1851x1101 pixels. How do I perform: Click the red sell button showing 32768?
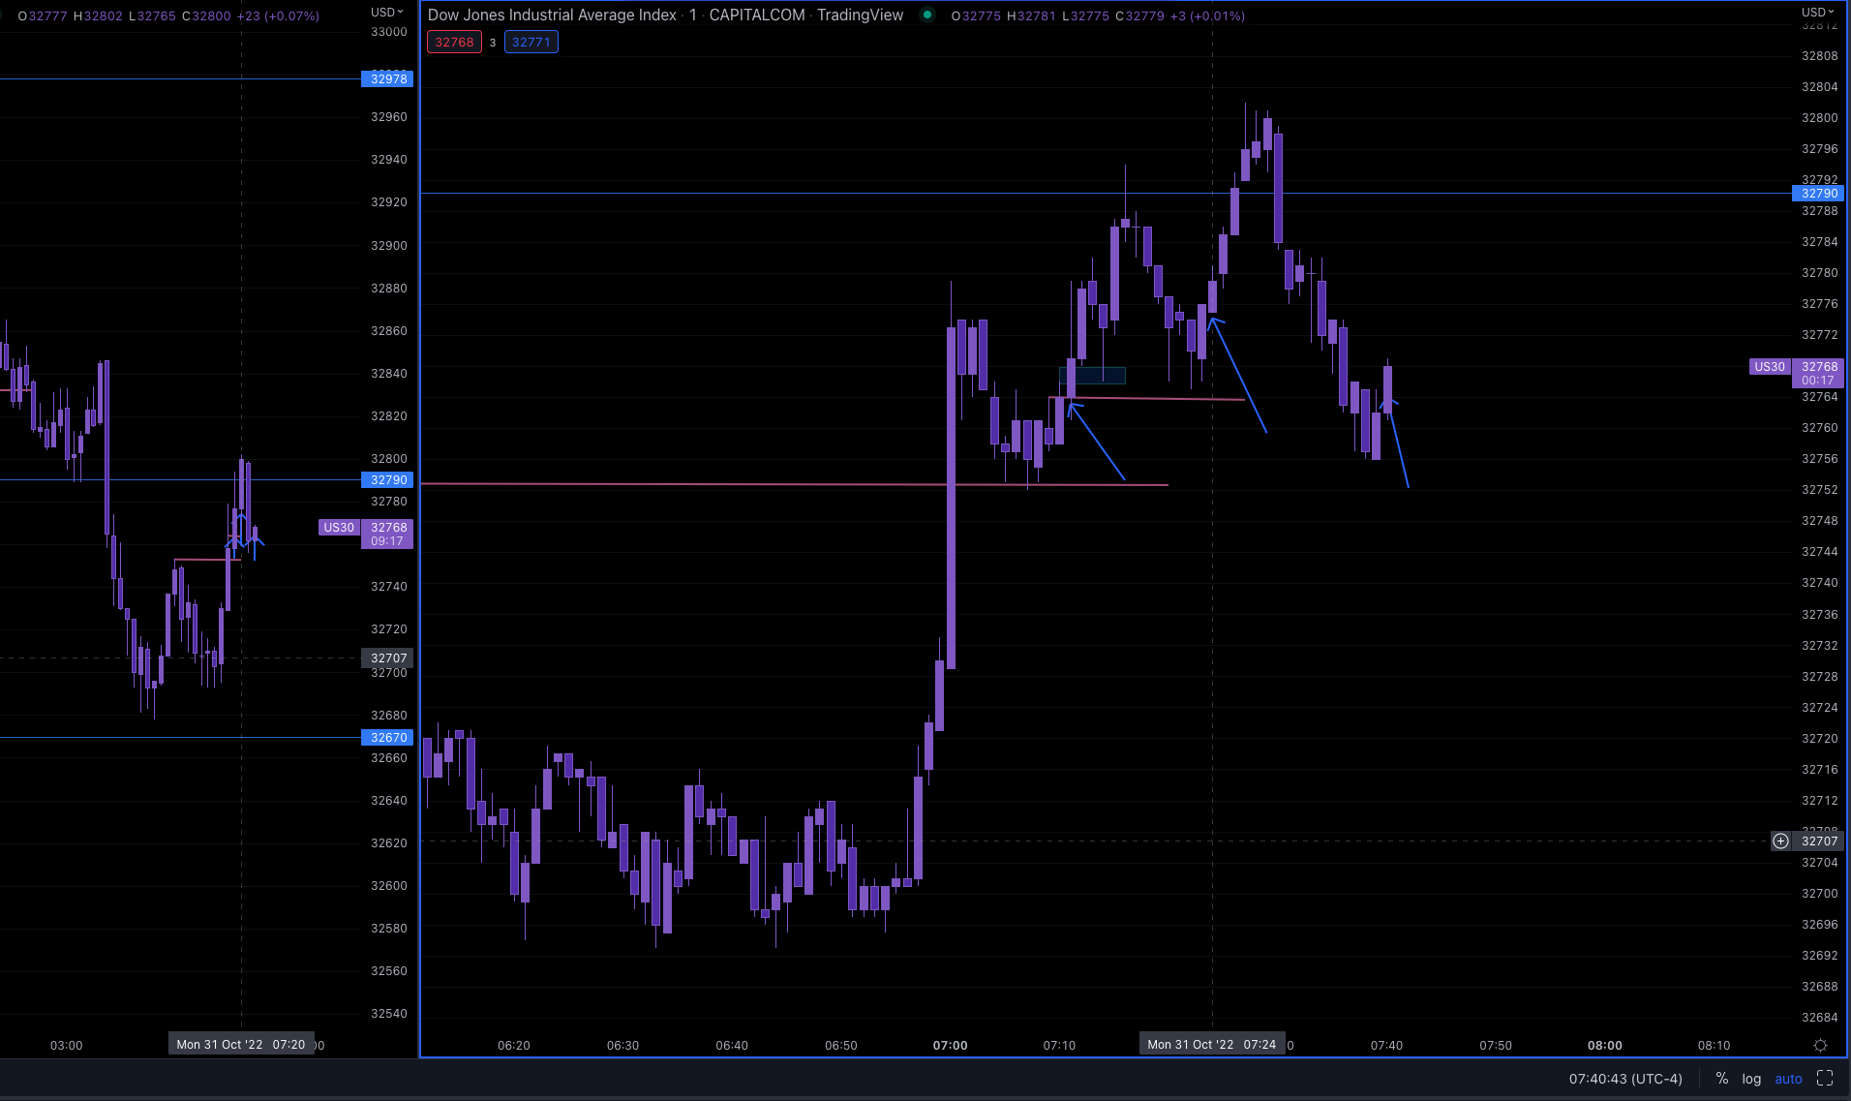tap(454, 42)
